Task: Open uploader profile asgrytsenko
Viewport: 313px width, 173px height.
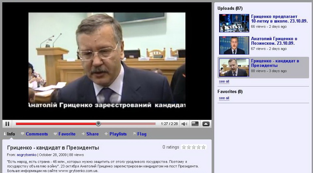Action: [x=26, y=155]
